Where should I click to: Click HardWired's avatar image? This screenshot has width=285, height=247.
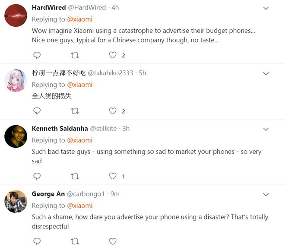(x=16, y=16)
